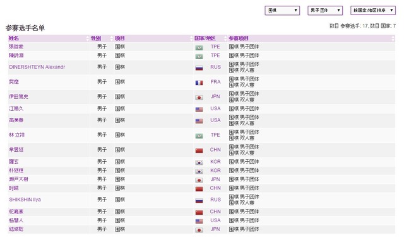Click KOR code in 朴廷桓 row

tap(215, 171)
